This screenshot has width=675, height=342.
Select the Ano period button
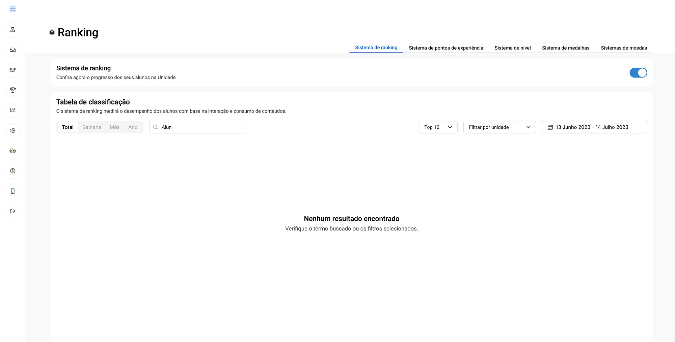[x=133, y=127]
